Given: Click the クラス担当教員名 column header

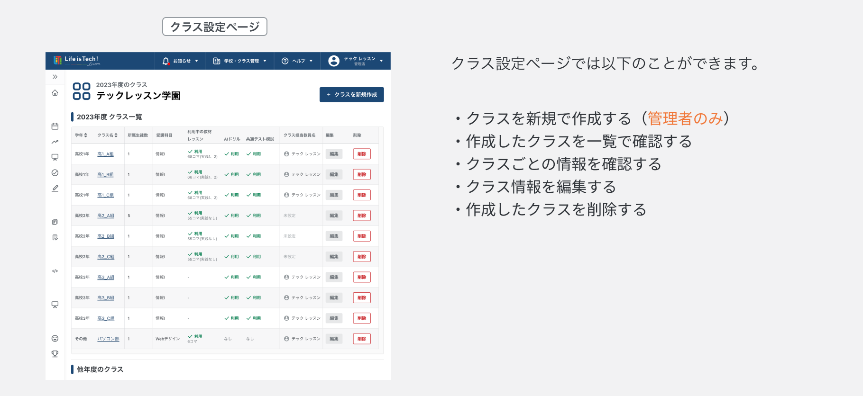Looking at the screenshot, I should (300, 135).
